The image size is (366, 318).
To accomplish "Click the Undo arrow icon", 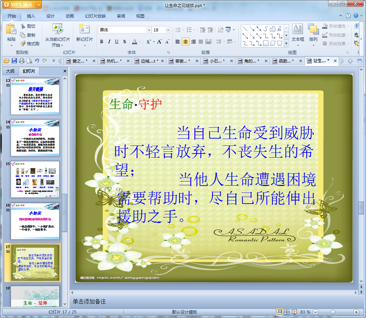I will 37,61.
